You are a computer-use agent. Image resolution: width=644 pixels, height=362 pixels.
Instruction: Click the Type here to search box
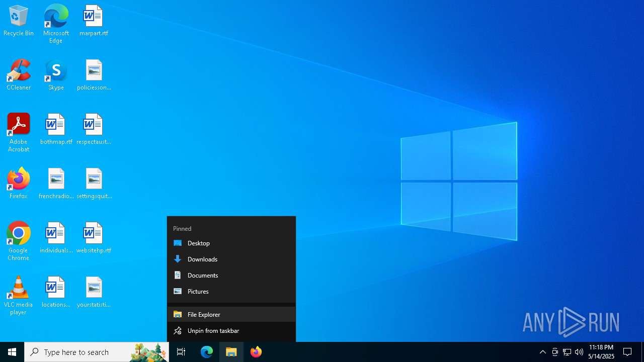[x=97, y=352]
